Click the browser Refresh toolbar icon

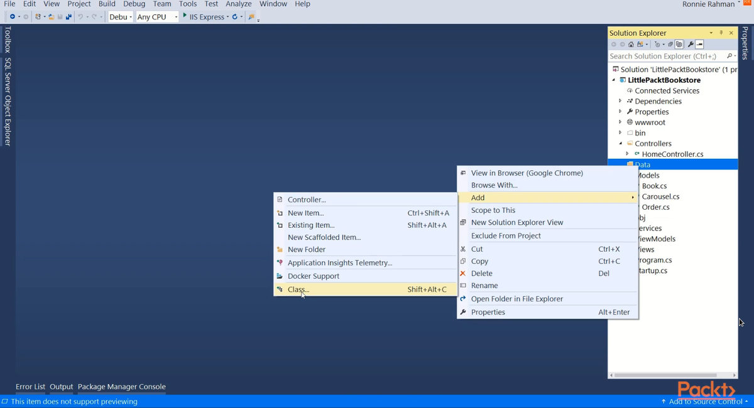point(235,17)
